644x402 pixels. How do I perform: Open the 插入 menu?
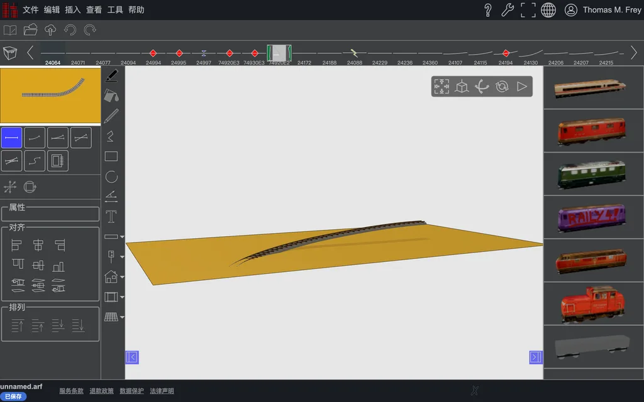73,10
